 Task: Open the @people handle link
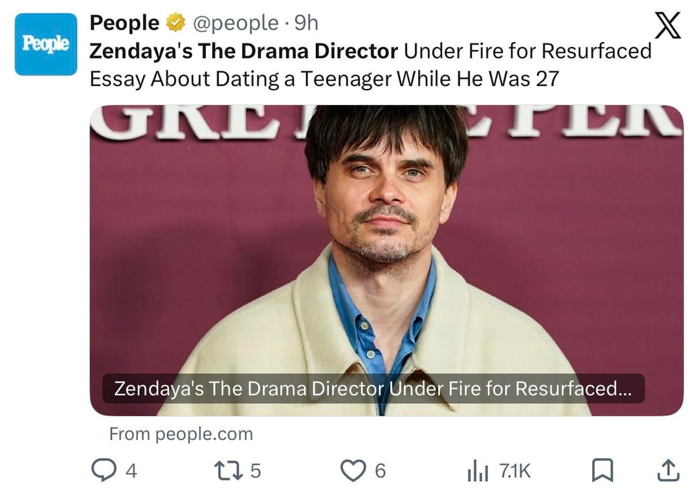(235, 23)
